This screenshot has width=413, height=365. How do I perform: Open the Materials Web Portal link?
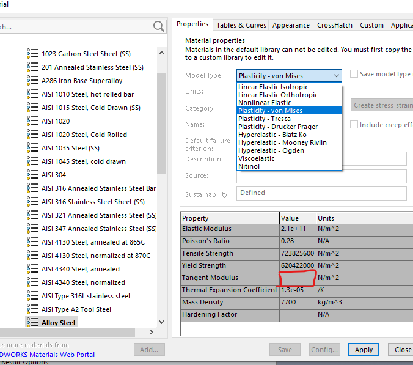coord(48,355)
